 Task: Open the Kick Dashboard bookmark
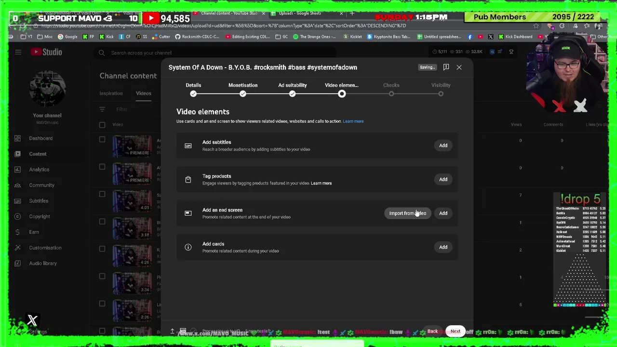point(515,37)
